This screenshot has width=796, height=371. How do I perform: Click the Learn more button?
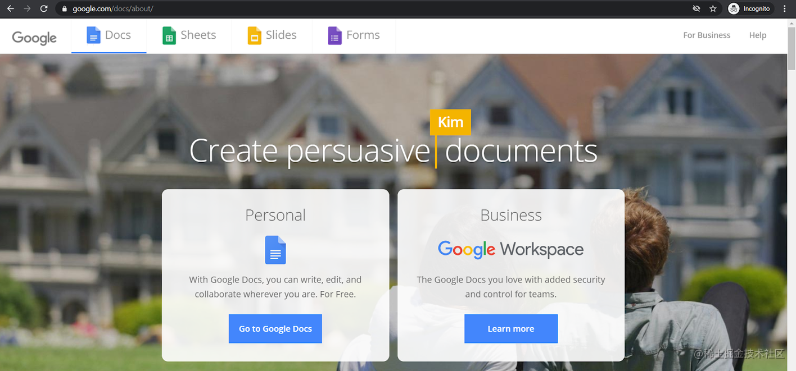pos(511,329)
